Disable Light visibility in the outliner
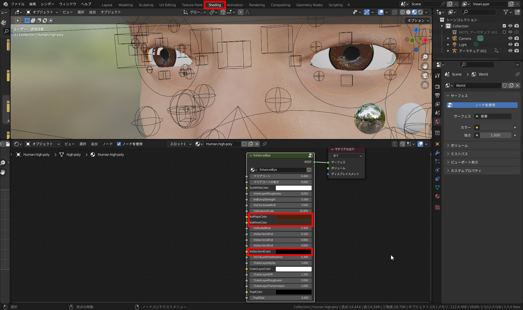Viewport: 523px width, 310px height. (x=510, y=44)
